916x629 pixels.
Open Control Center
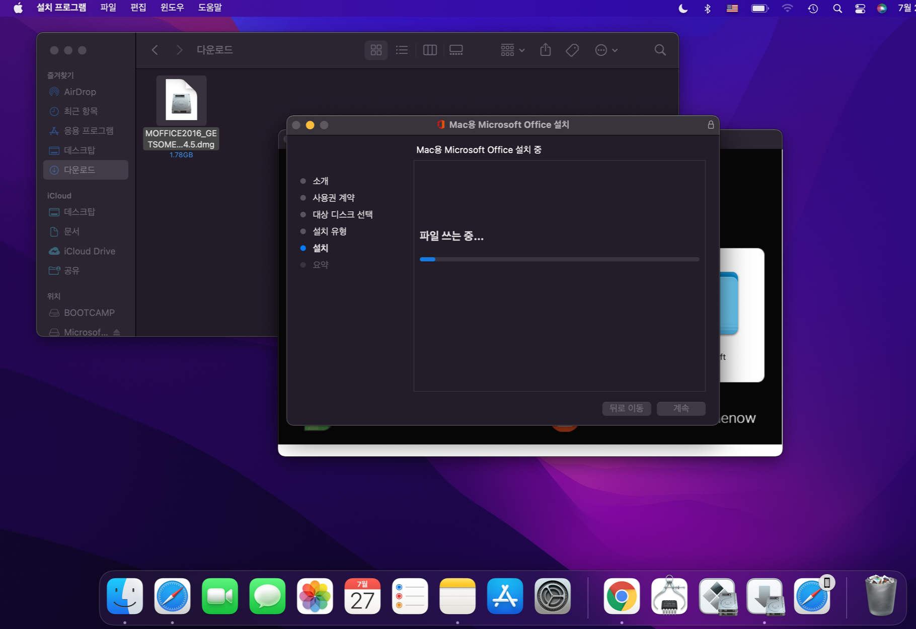click(x=860, y=9)
